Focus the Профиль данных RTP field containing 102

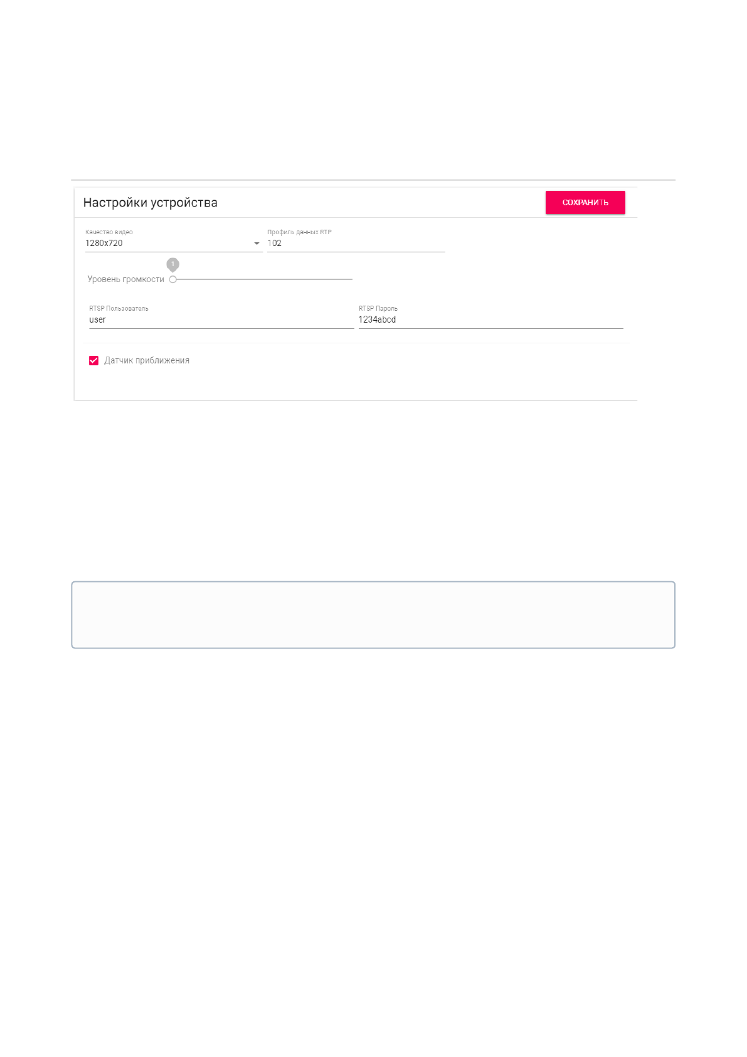(x=356, y=244)
